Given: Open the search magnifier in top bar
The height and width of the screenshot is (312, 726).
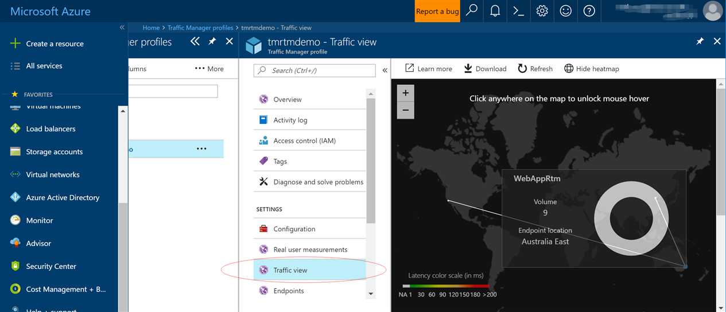Looking at the screenshot, I should coord(472,11).
